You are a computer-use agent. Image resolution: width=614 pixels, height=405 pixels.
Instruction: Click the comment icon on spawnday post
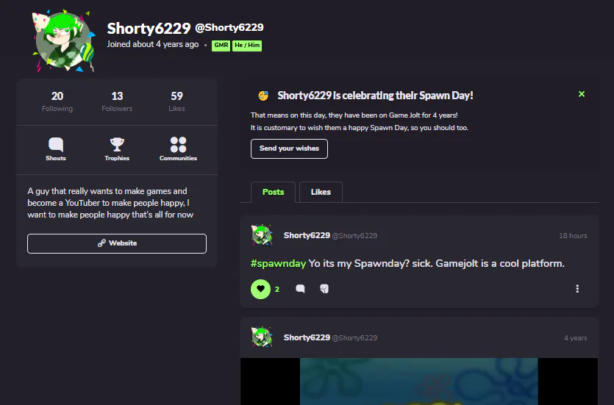coord(300,289)
